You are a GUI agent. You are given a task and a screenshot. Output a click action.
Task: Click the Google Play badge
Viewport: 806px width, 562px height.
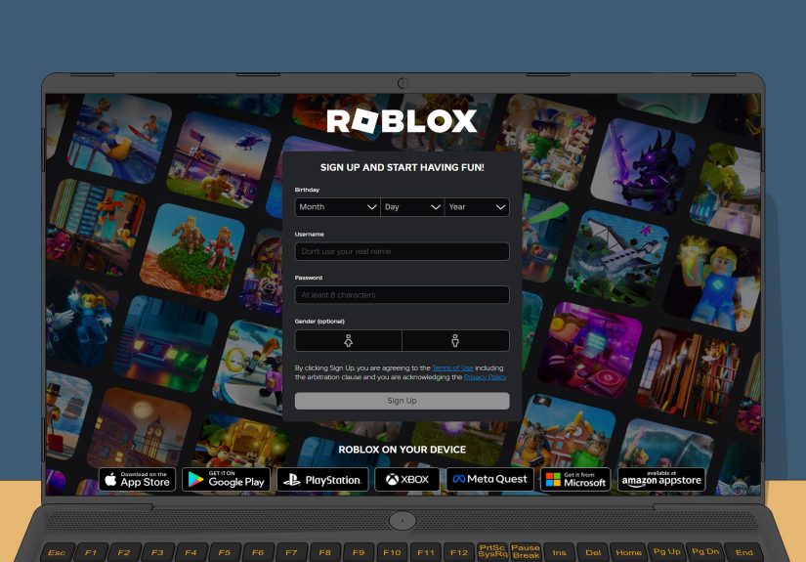(227, 479)
